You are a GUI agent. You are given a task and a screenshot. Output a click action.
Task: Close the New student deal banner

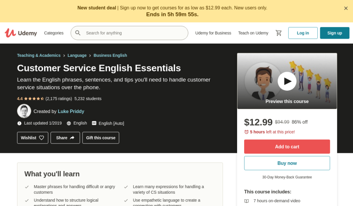tap(346, 8)
